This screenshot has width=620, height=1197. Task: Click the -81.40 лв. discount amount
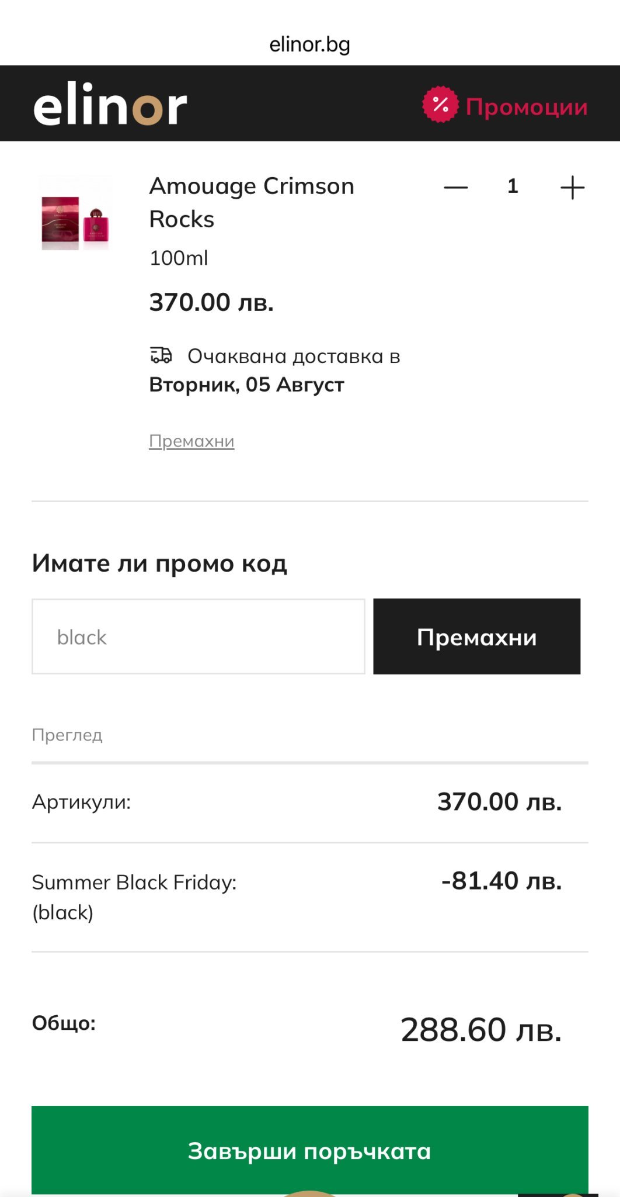click(x=501, y=881)
